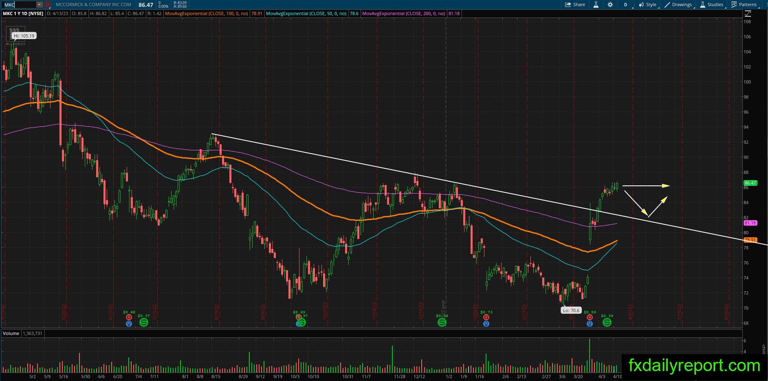Click the MKC 1 Y 1D [NYSE] chart label
Viewport: 768px width, 381px height.
23,13
